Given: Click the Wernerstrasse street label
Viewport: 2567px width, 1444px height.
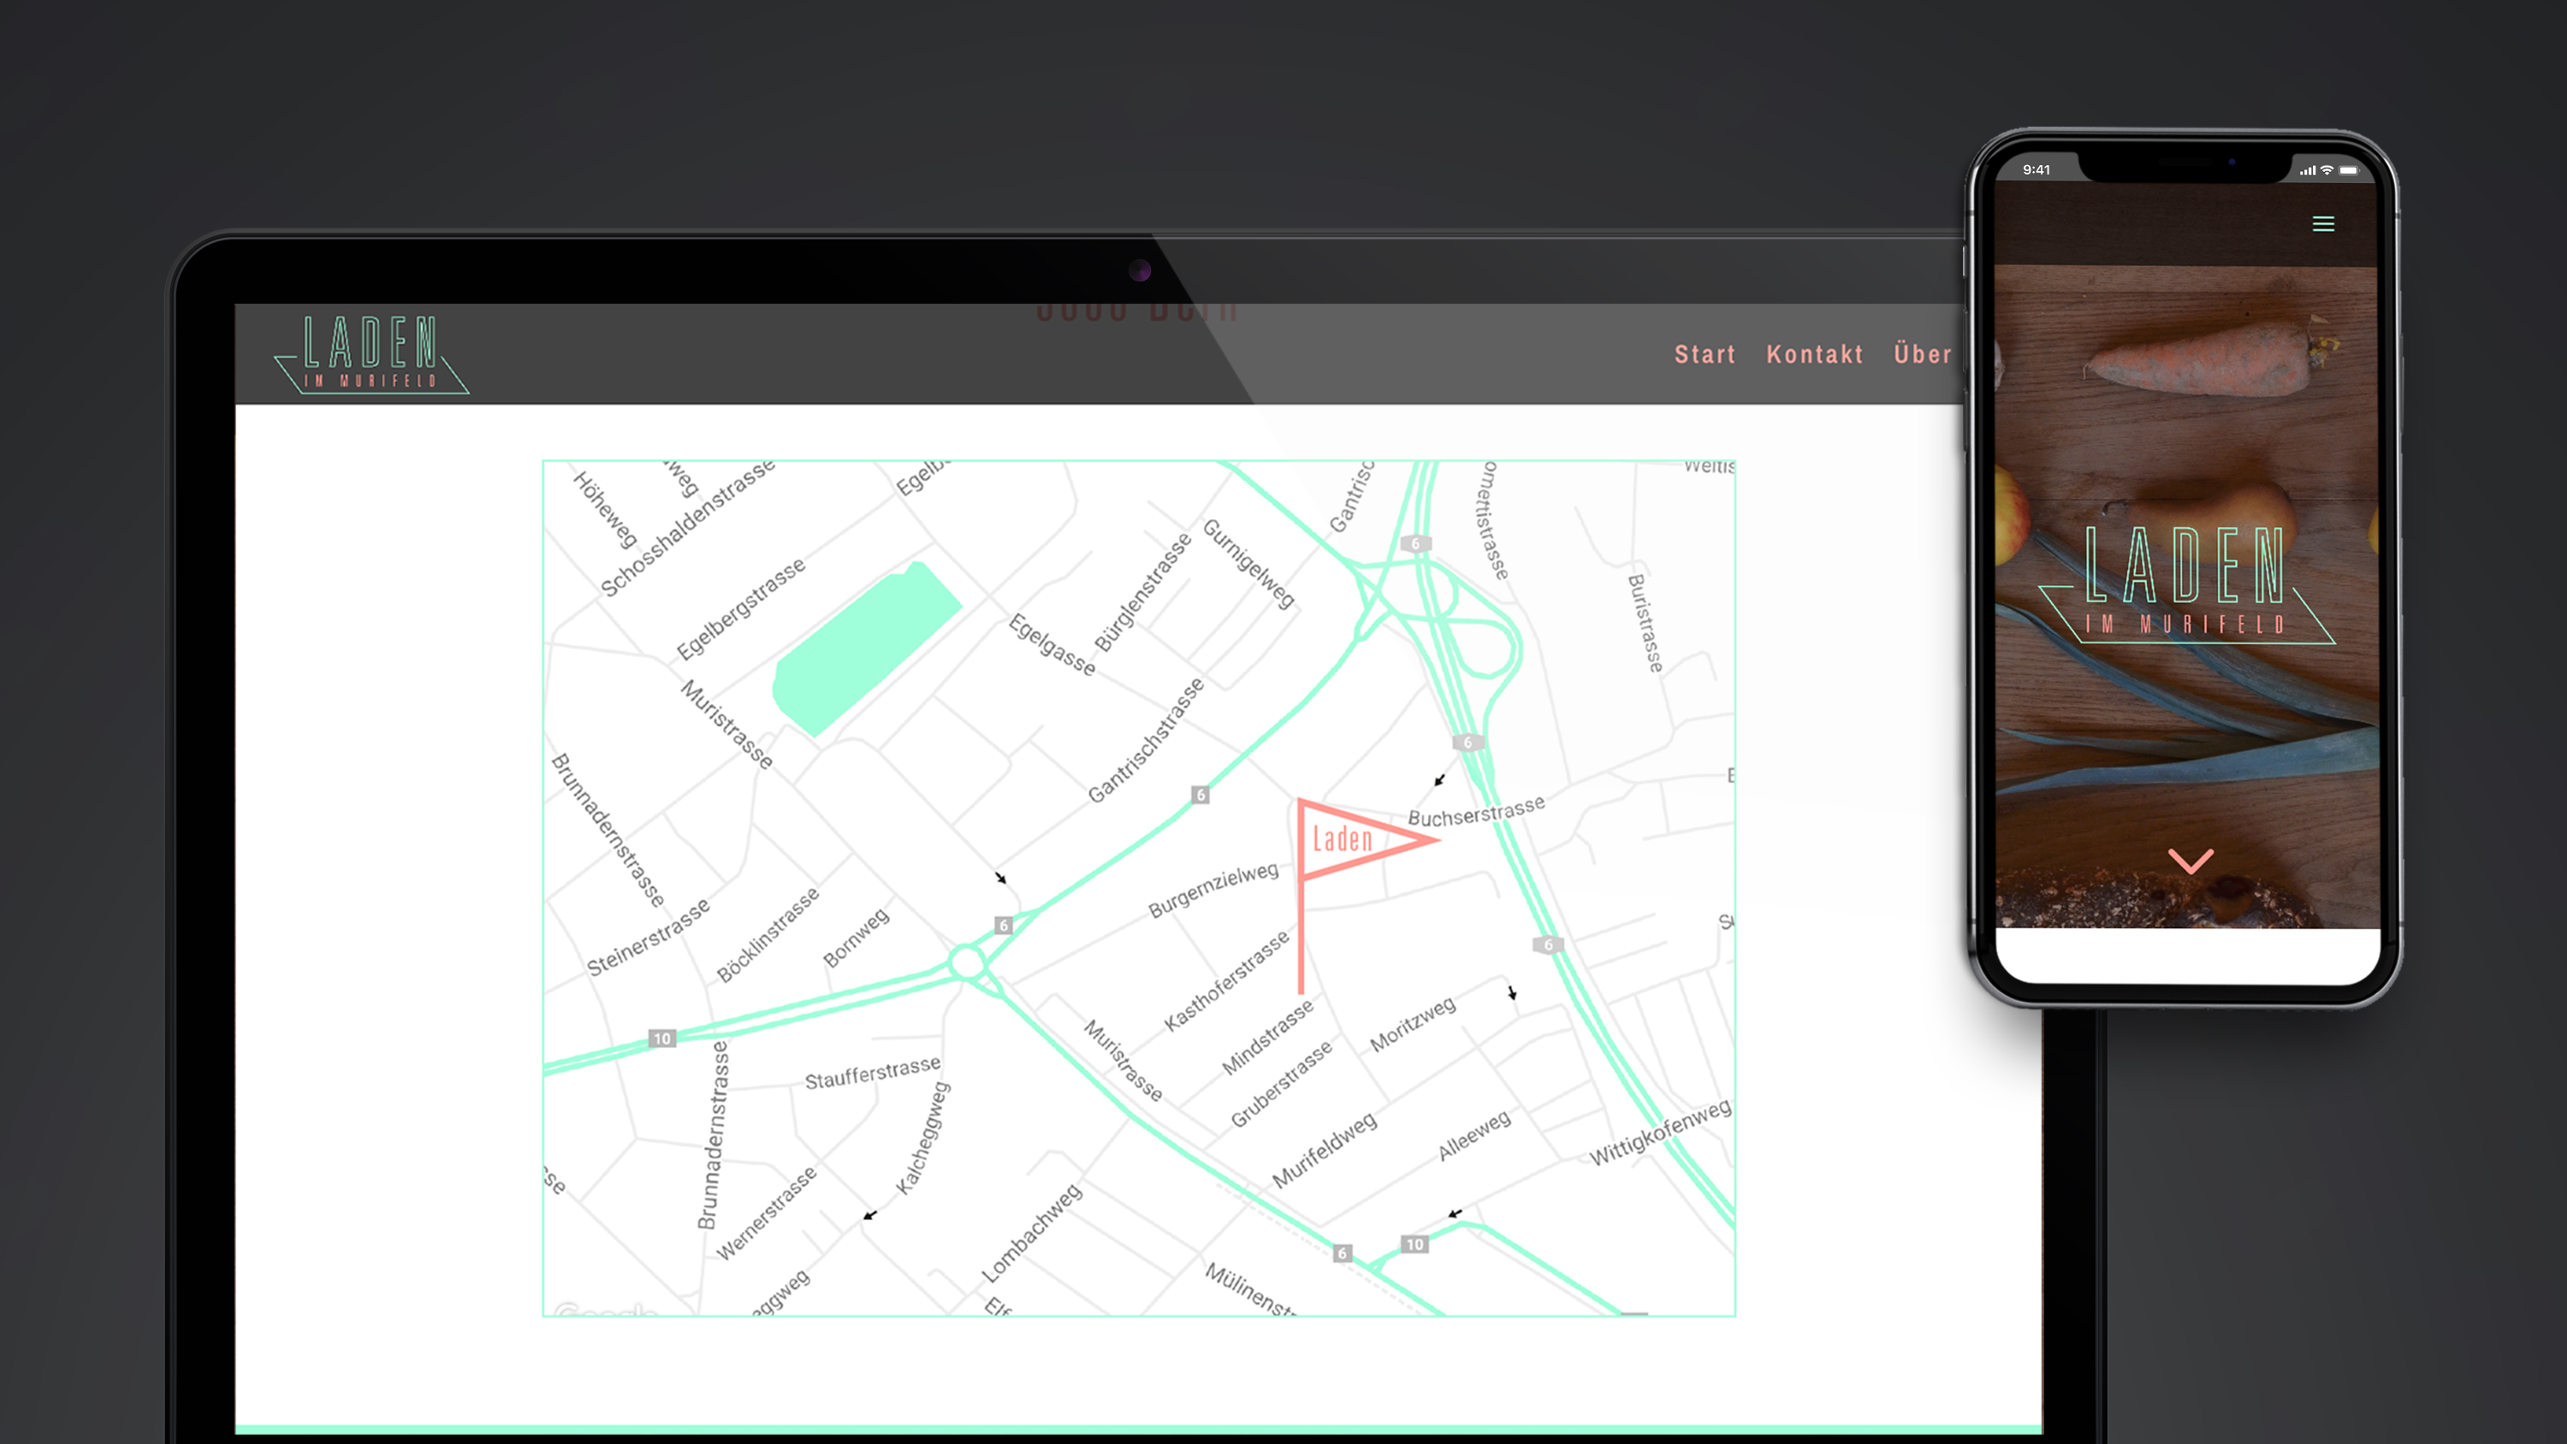Looking at the screenshot, I should coord(765,1213).
